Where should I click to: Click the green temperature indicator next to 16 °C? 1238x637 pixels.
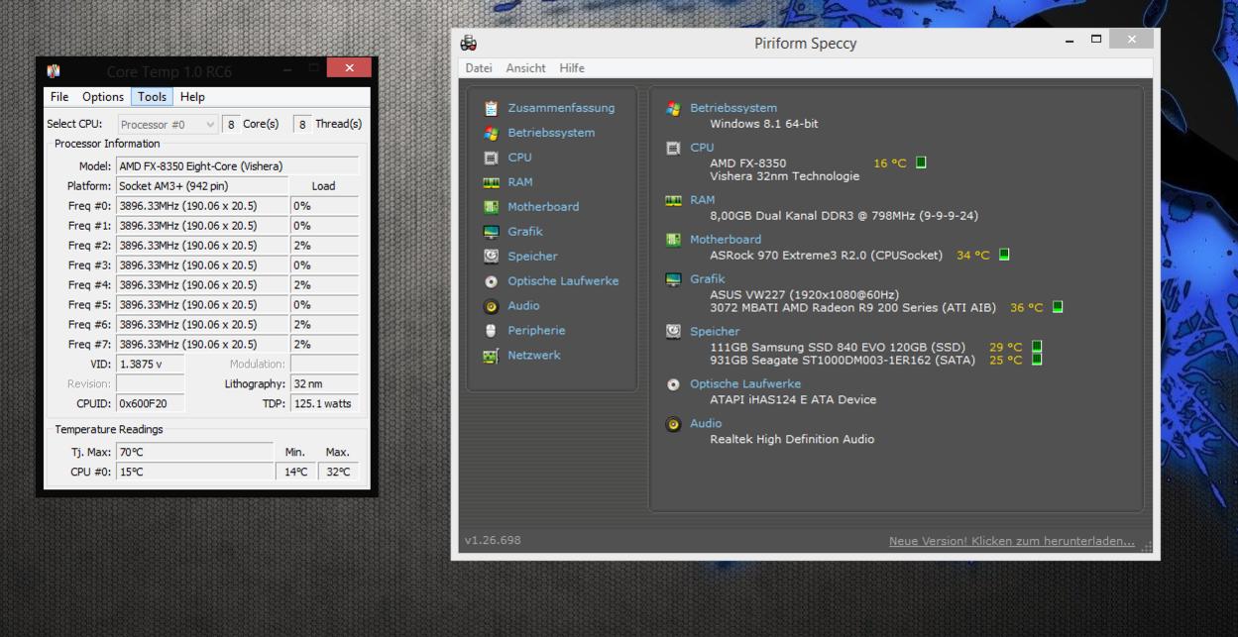pyautogui.click(x=921, y=162)
